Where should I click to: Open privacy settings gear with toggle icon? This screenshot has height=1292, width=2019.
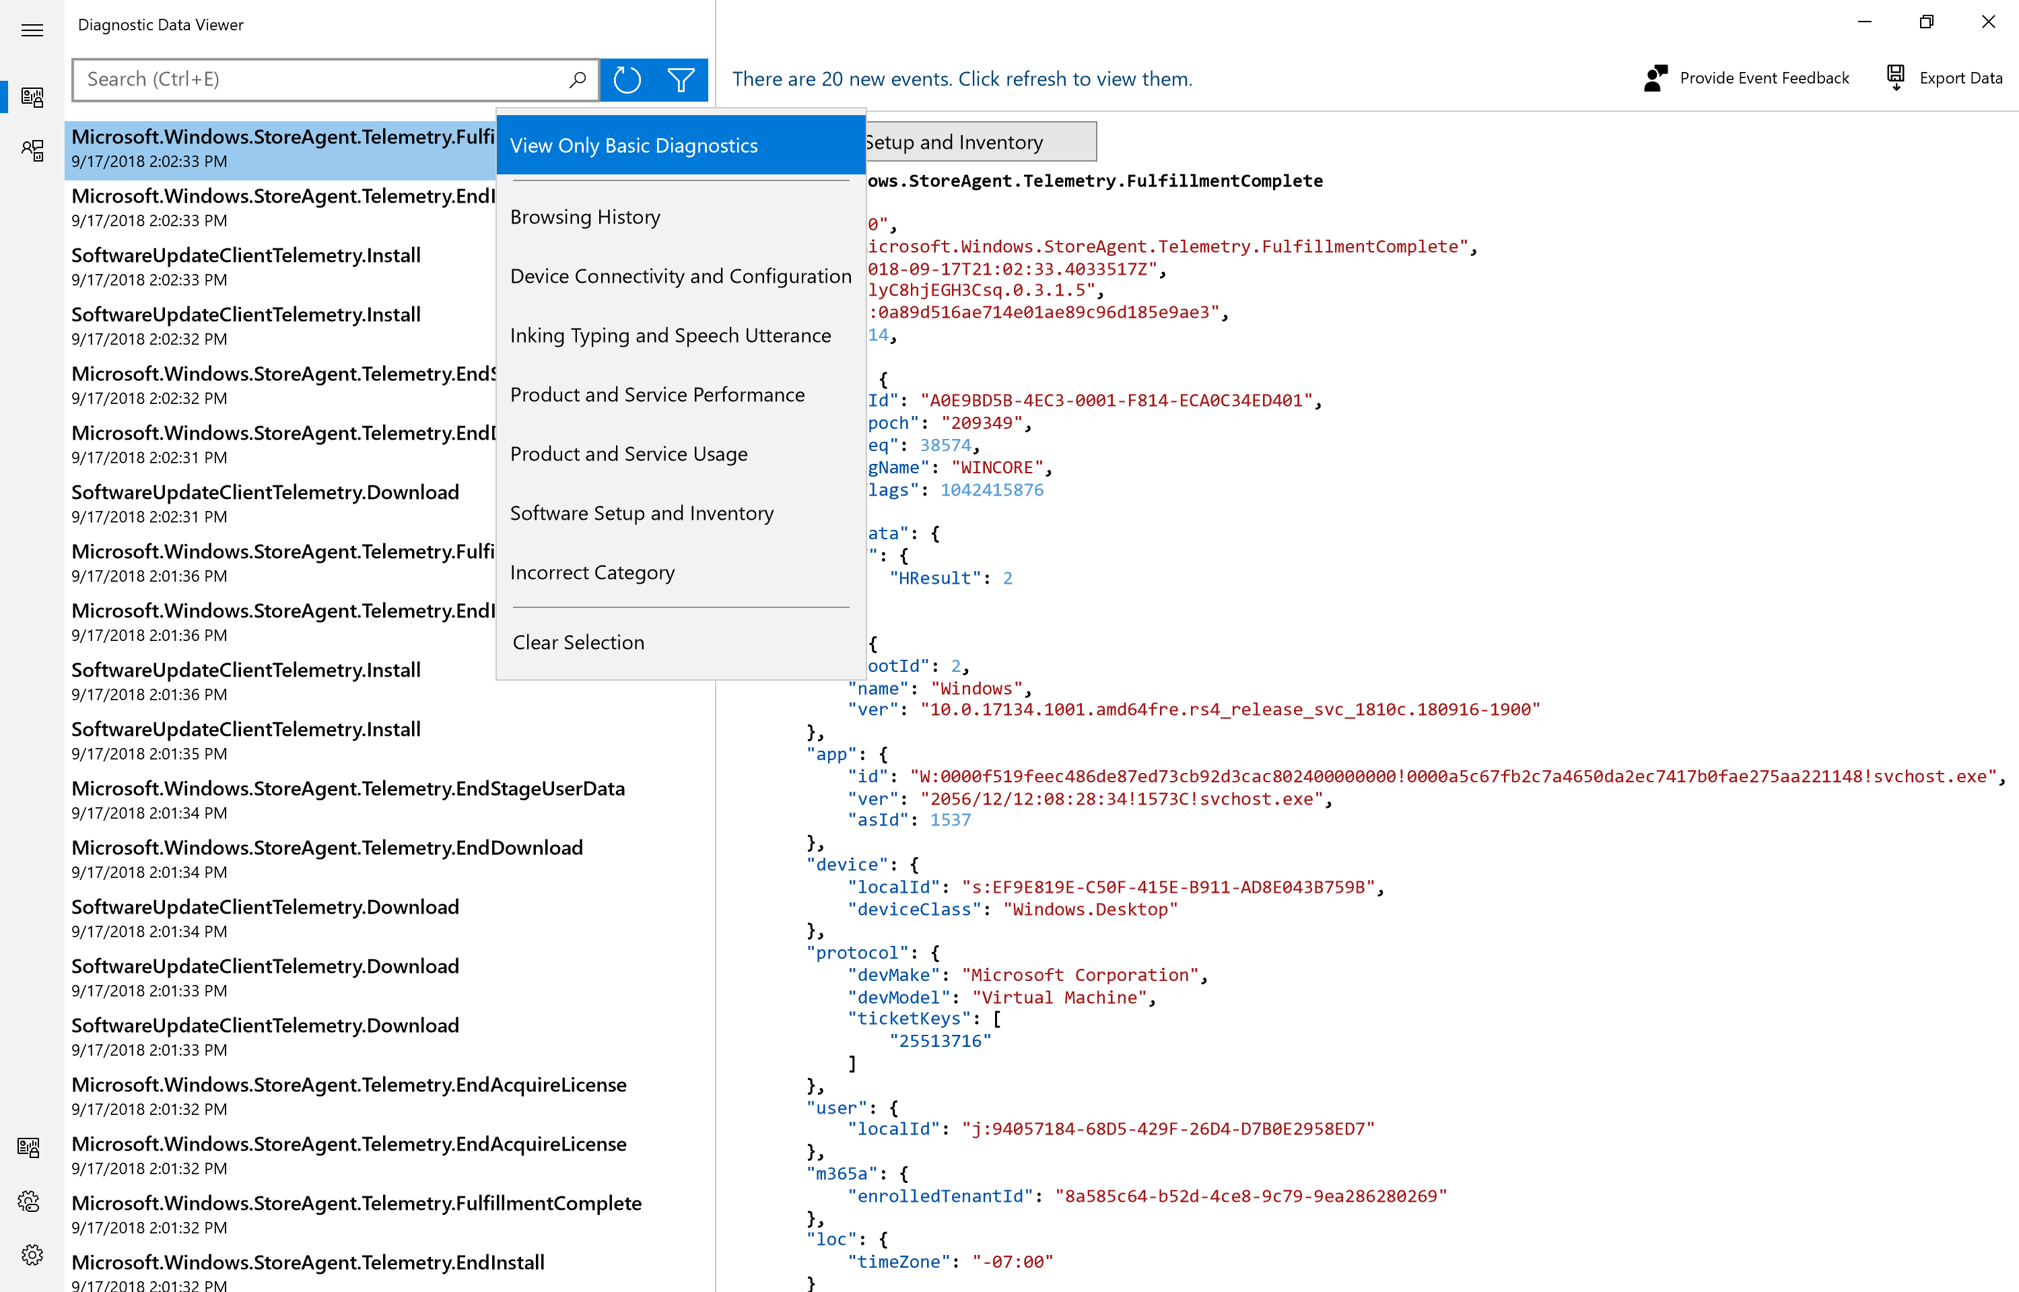pyautogui.click(x=30, y=1201)
